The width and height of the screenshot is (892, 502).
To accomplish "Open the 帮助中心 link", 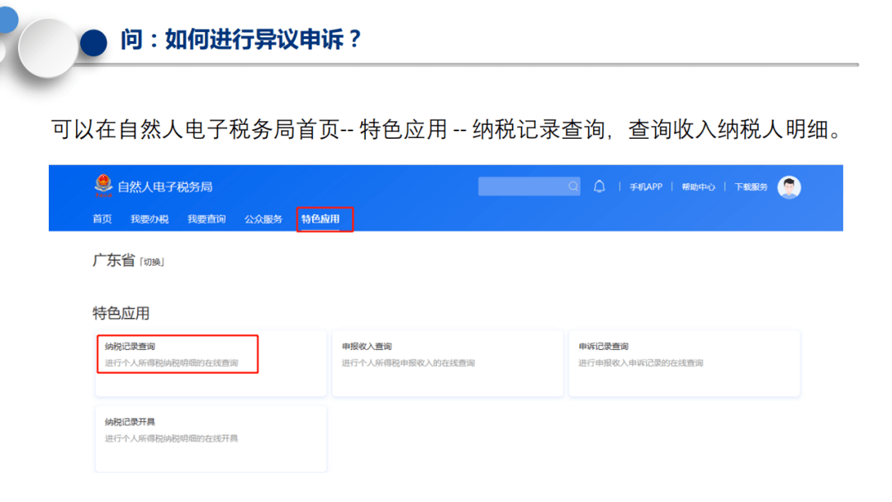I will point(698,187).
